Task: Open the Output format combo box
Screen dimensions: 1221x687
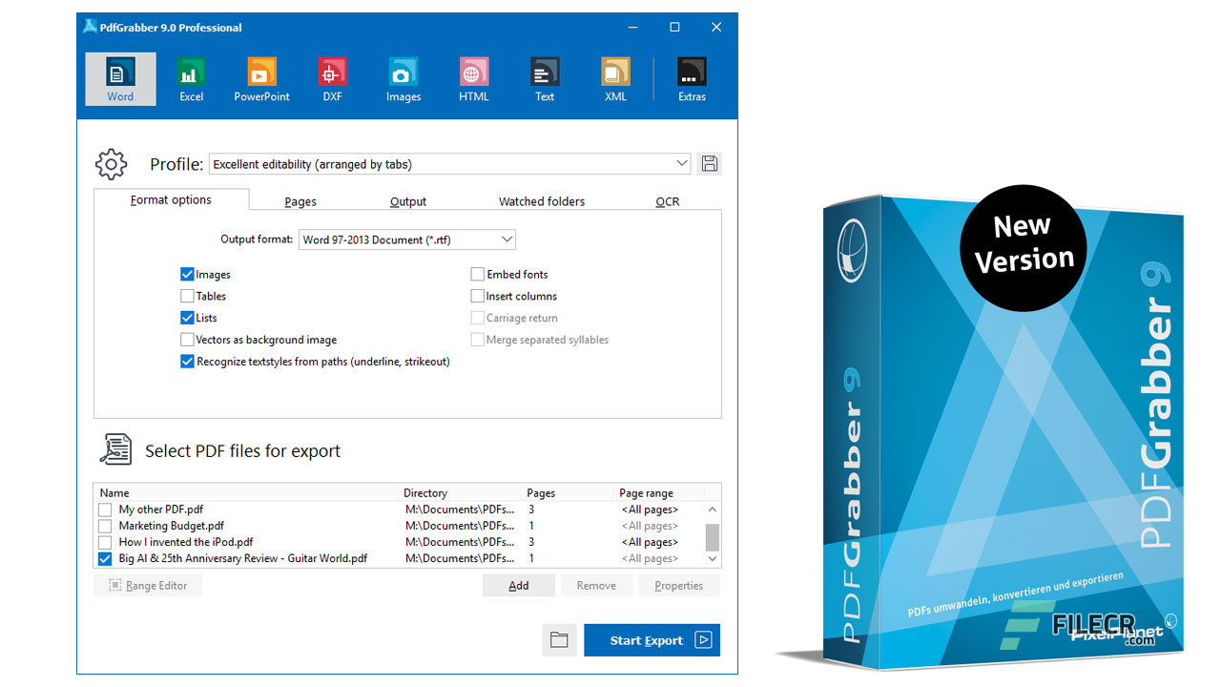Action: (x=407, y=239)
